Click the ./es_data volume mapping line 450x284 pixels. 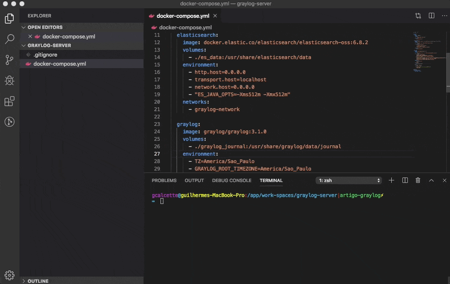(253, 57)
